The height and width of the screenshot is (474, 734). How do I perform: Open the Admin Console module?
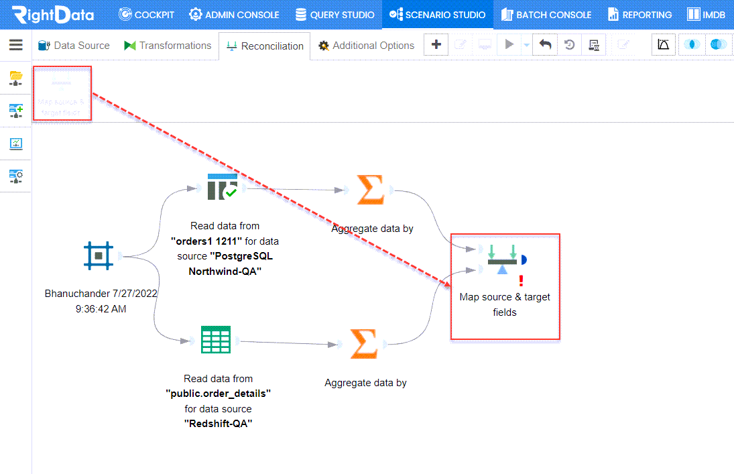tap(233, 15)
